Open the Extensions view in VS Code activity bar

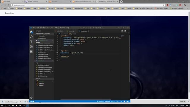(31, 51)
